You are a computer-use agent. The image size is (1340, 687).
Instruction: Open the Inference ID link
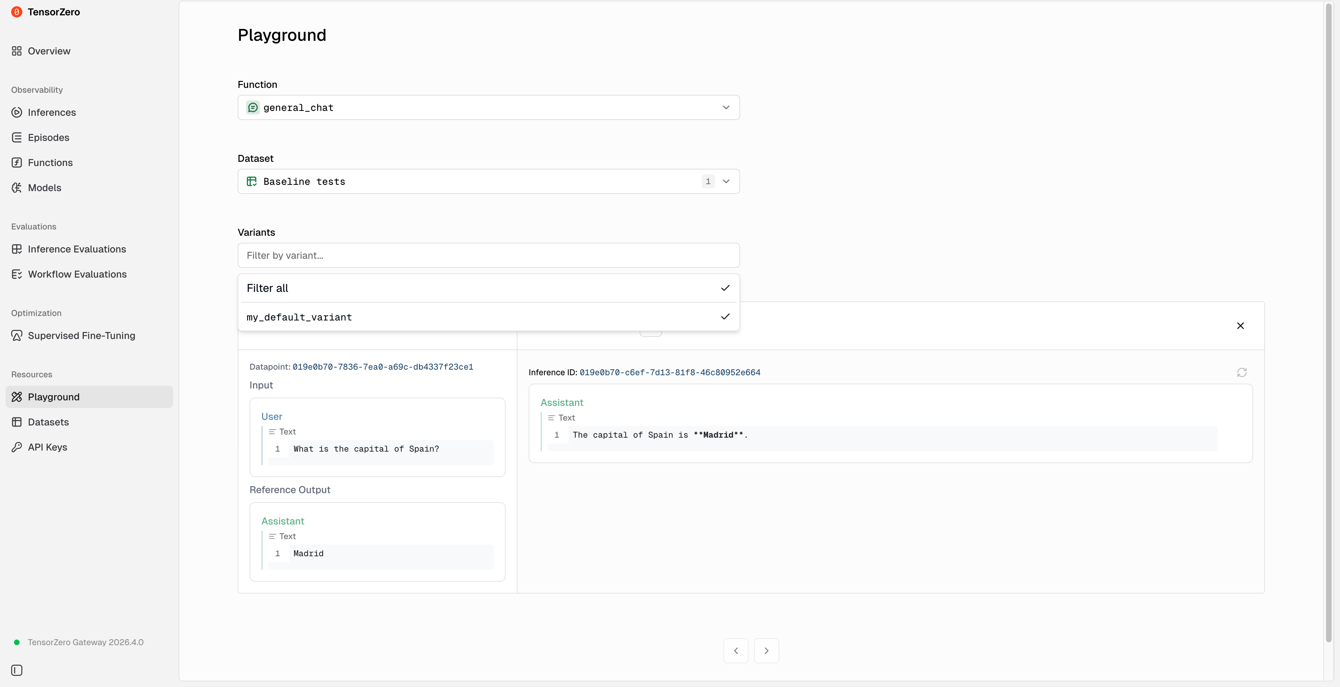tap(670, 372)
